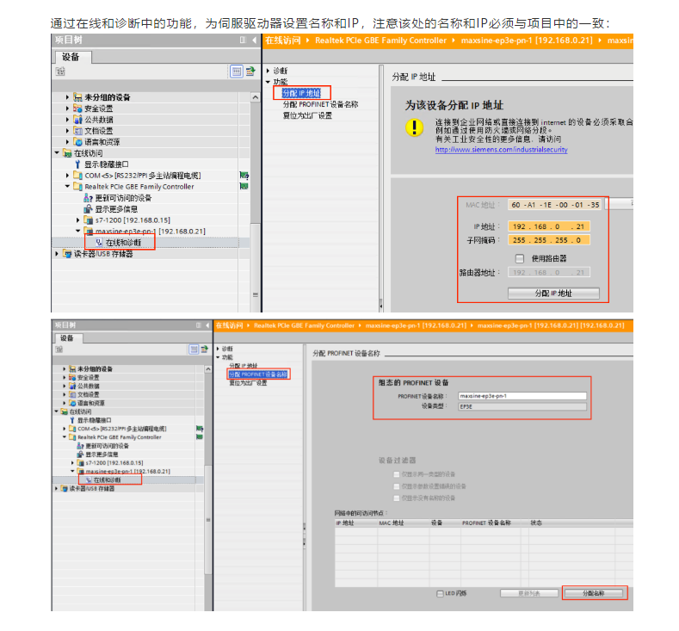Click 更新可访问的设备 icon in upper project tree
The height and width of the screenshot is (631, 679).
tap(88, 198)
